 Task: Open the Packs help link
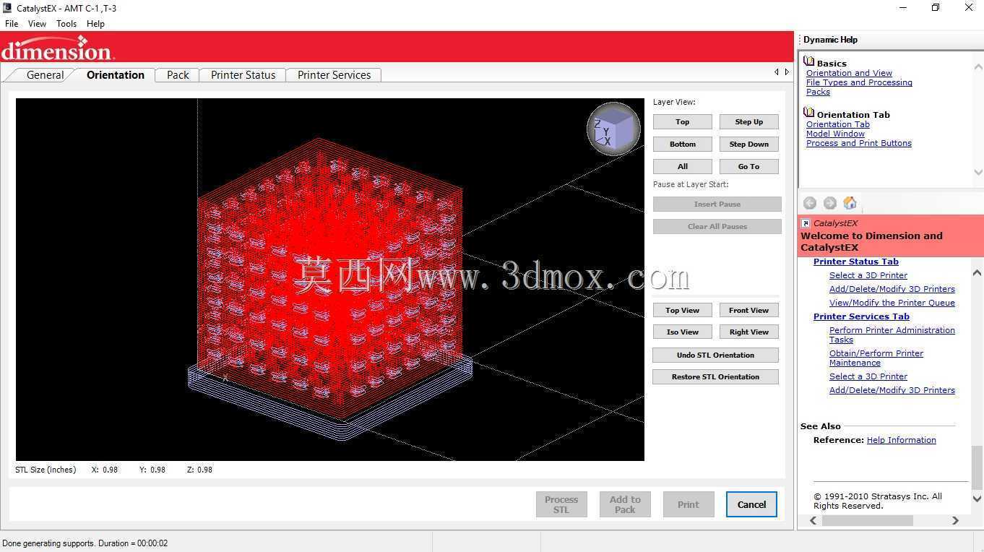click(818, 92)
